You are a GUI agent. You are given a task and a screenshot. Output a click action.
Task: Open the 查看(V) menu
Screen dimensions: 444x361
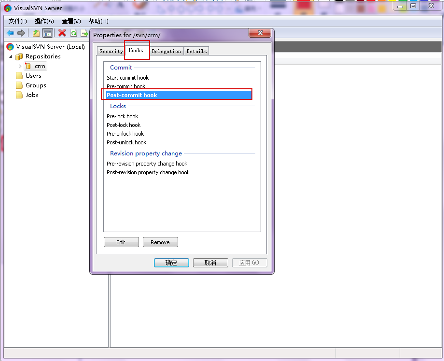click(71, 21)
